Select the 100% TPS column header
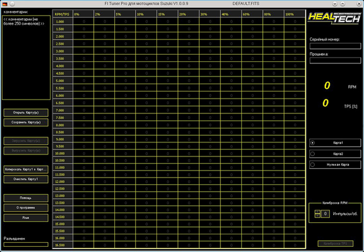The width and height of the screenshot is (364, 252). pyautogui.click(x=294, y=14)
